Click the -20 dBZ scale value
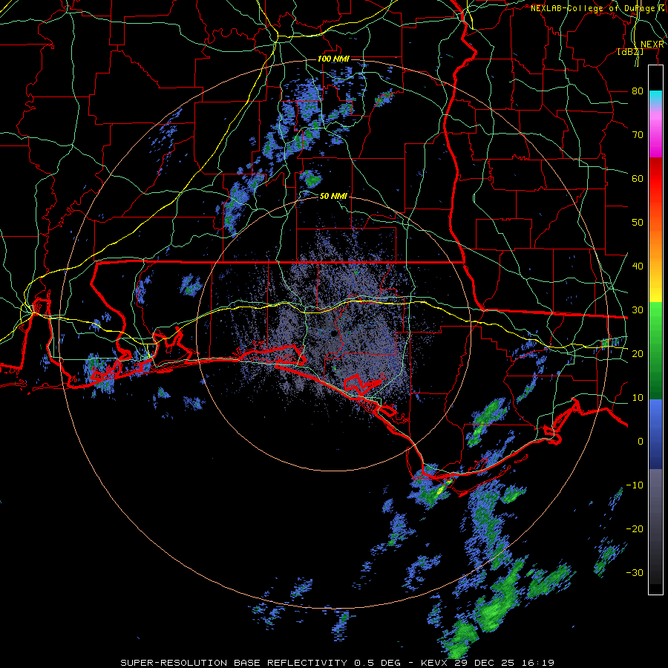 pos(635,529)
